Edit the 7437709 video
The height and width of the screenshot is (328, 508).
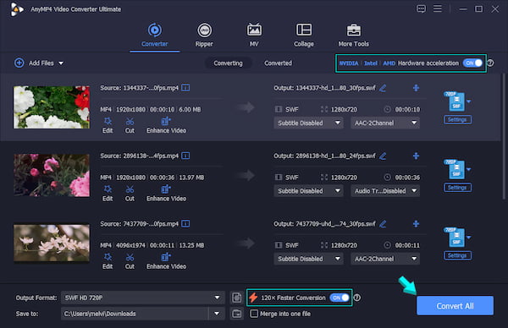coord(108,261)
